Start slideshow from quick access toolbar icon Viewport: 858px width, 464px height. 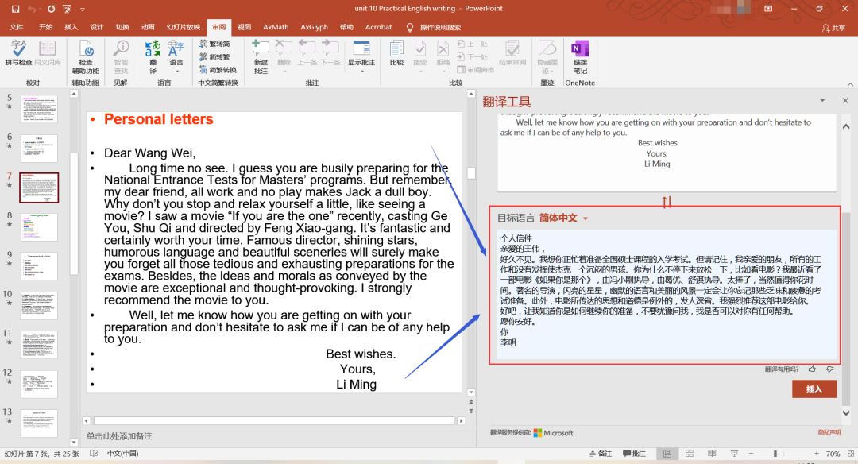[x=68, y=9]
